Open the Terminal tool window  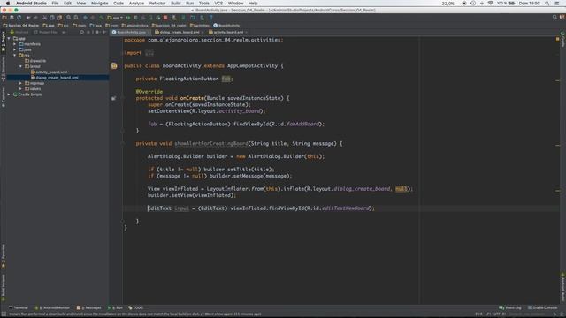tap(19, 307)
